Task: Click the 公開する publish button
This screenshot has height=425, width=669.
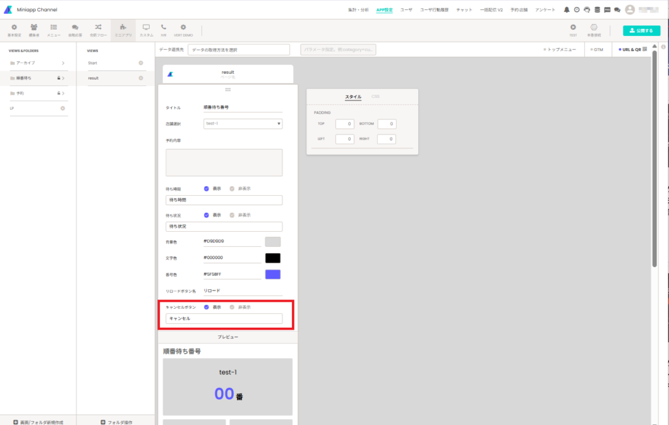Action: (x=641, y=30)
